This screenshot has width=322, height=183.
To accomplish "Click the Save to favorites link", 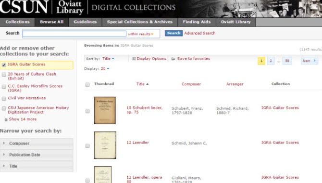I will (194, 59).
